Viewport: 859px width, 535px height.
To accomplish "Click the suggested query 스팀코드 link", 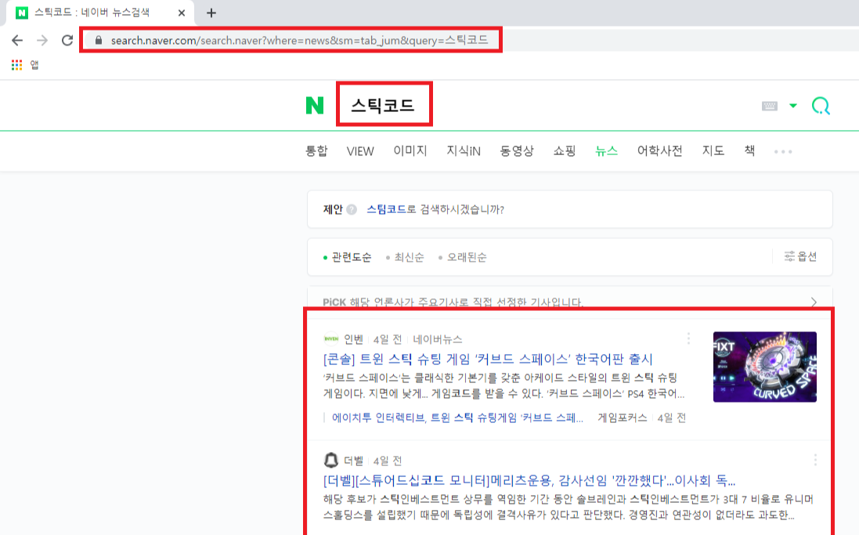I will point(386,209).
